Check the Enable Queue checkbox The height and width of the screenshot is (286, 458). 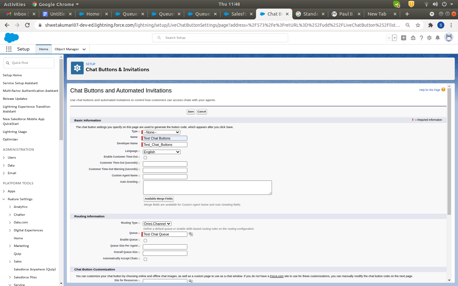tap(145, 241)
